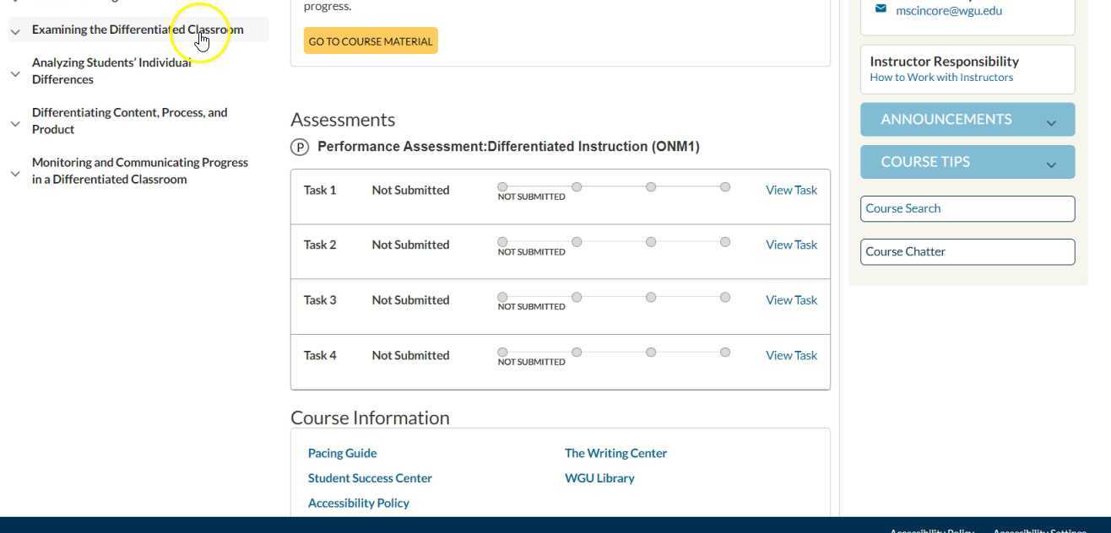Email mscincore@wgu.edu address link

click(949, 11)
